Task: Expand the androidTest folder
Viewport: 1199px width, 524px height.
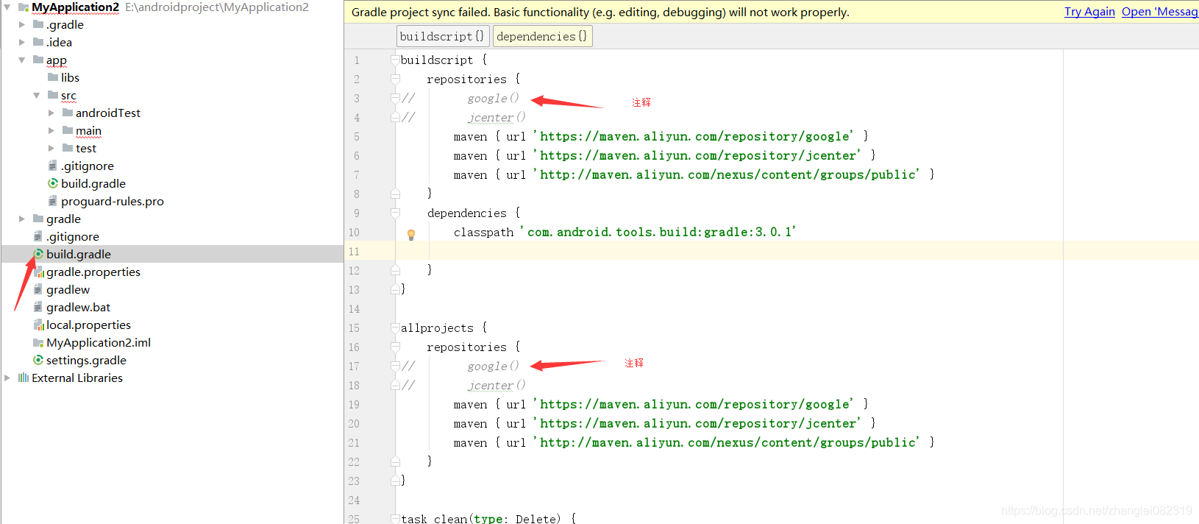Action: tap(51, 113)
